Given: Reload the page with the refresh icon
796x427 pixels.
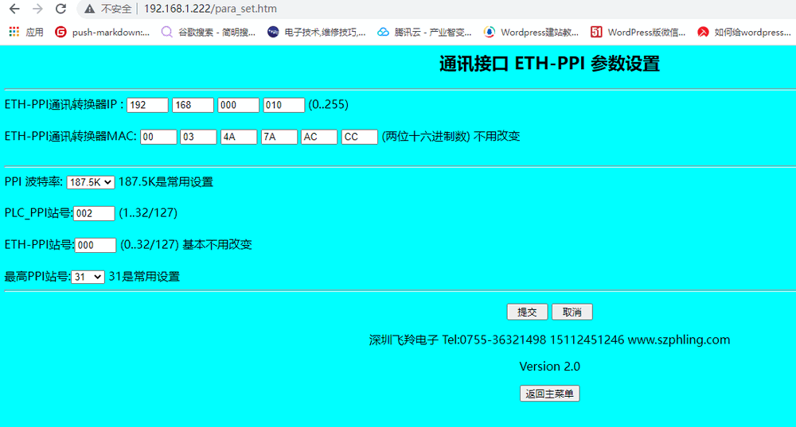Looking at the screenshot, I should [x=61, y=9].
